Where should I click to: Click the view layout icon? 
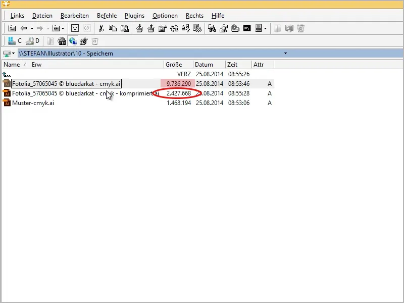click(x=259, y=28)
